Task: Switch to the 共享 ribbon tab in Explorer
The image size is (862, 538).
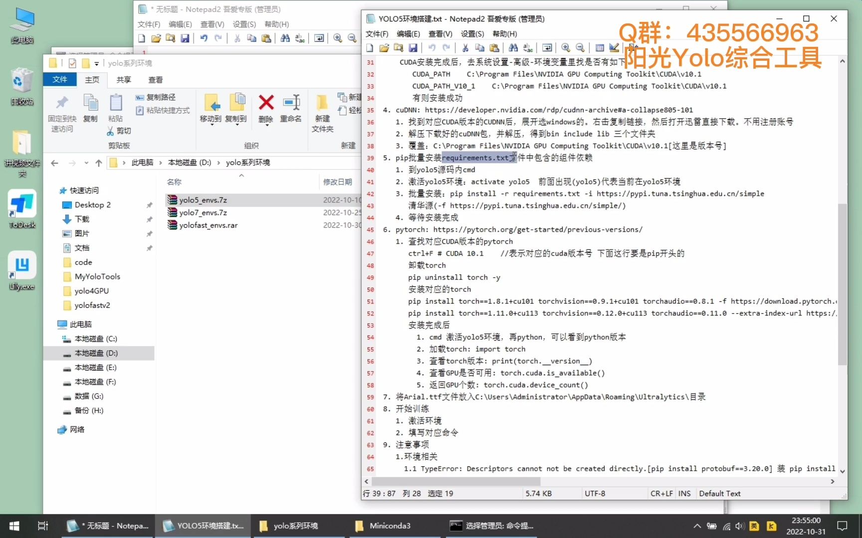Action: pyautogui.click(x=123, y=79)
